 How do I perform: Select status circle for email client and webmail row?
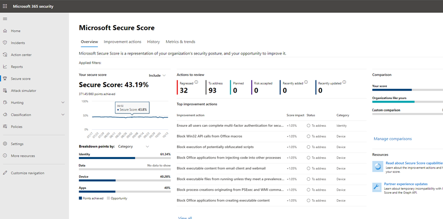coord(309,168)
